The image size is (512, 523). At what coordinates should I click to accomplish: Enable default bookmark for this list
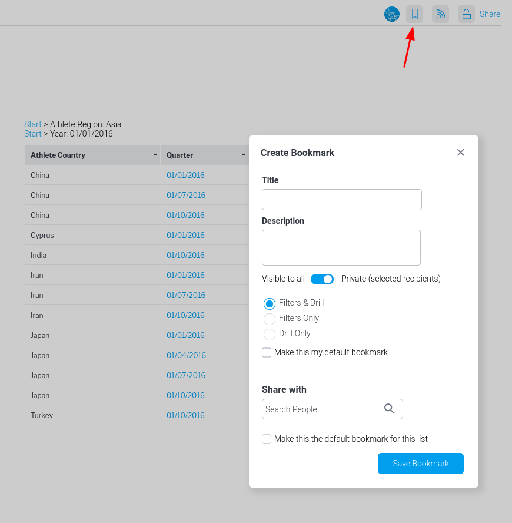[x=267, y=439]
